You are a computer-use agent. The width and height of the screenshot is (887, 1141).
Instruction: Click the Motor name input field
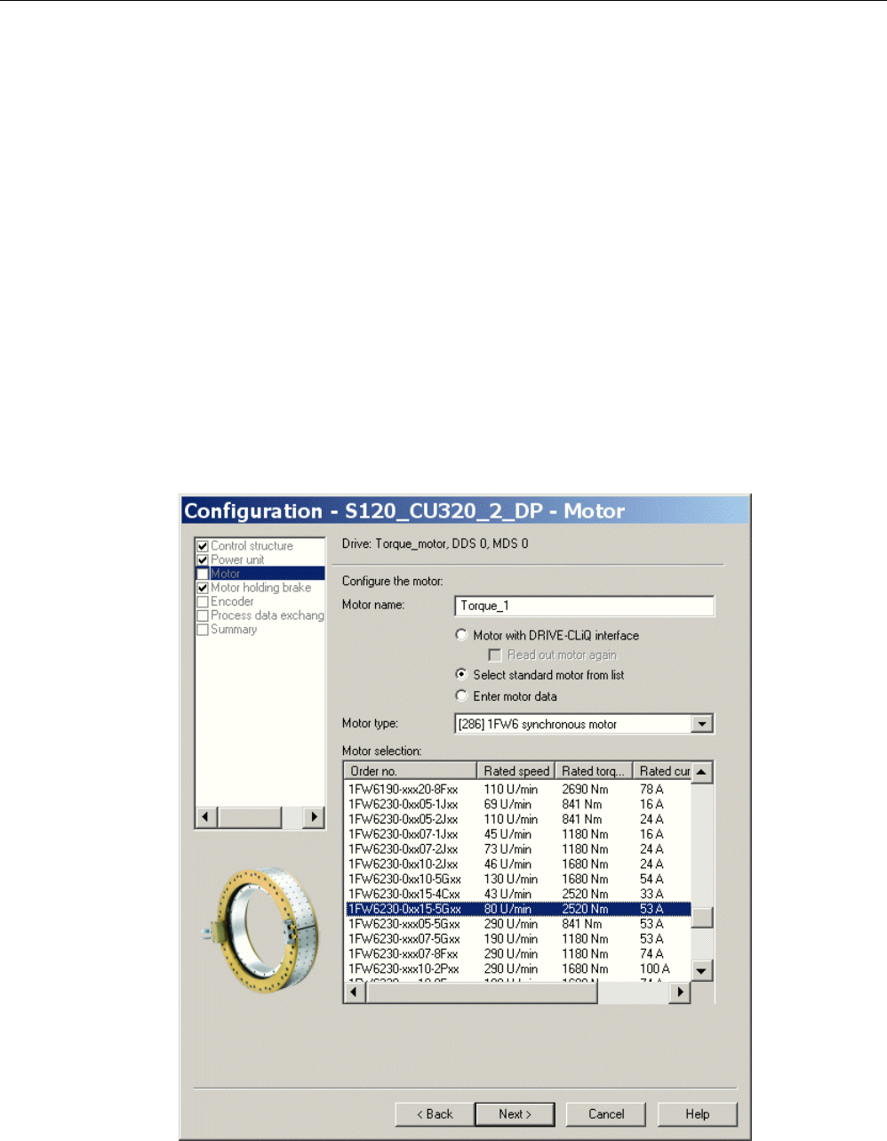[x=585, y=606]
